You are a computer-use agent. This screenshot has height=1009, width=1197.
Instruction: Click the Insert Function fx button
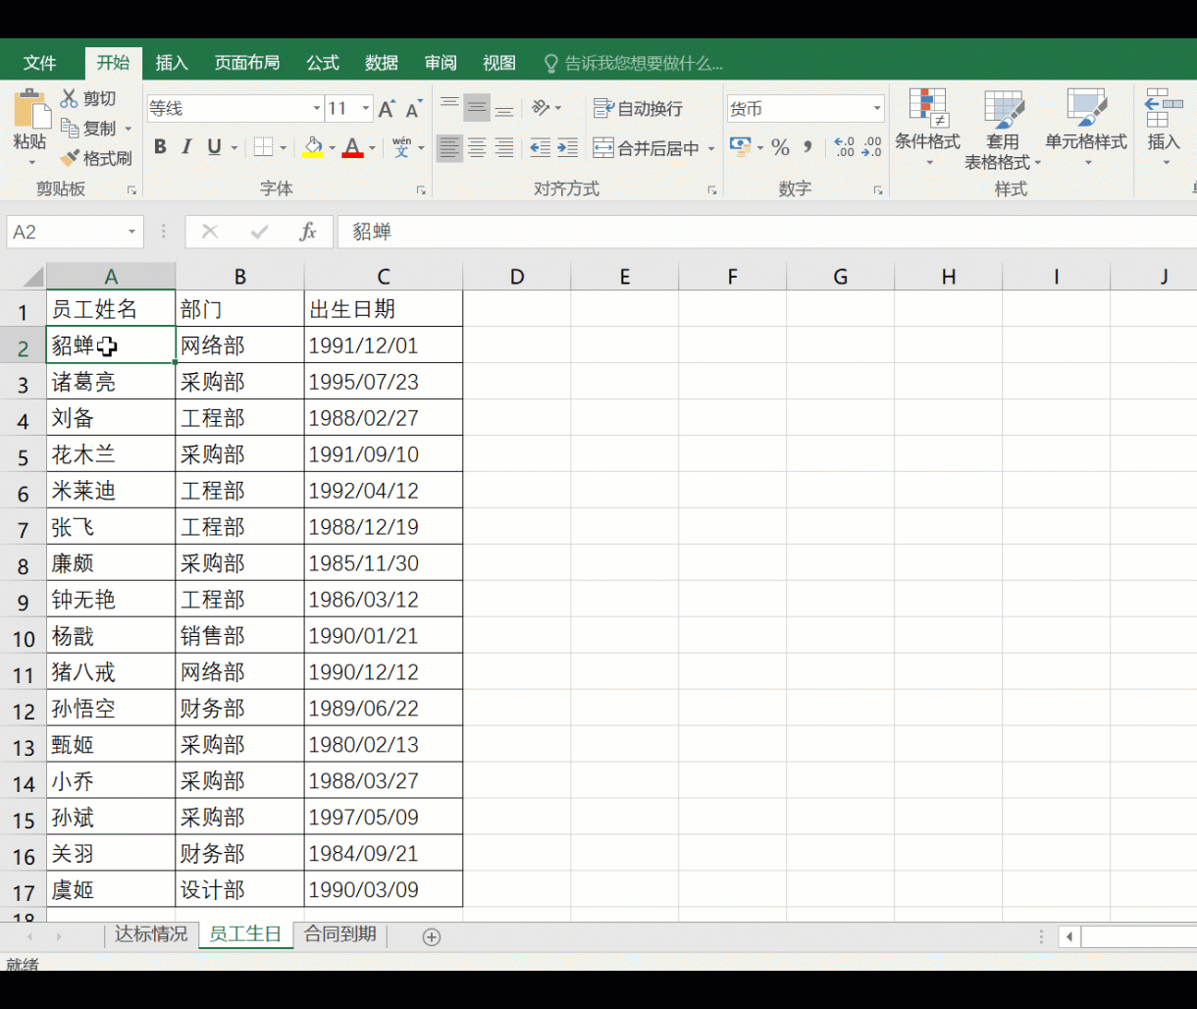(308, 233)
